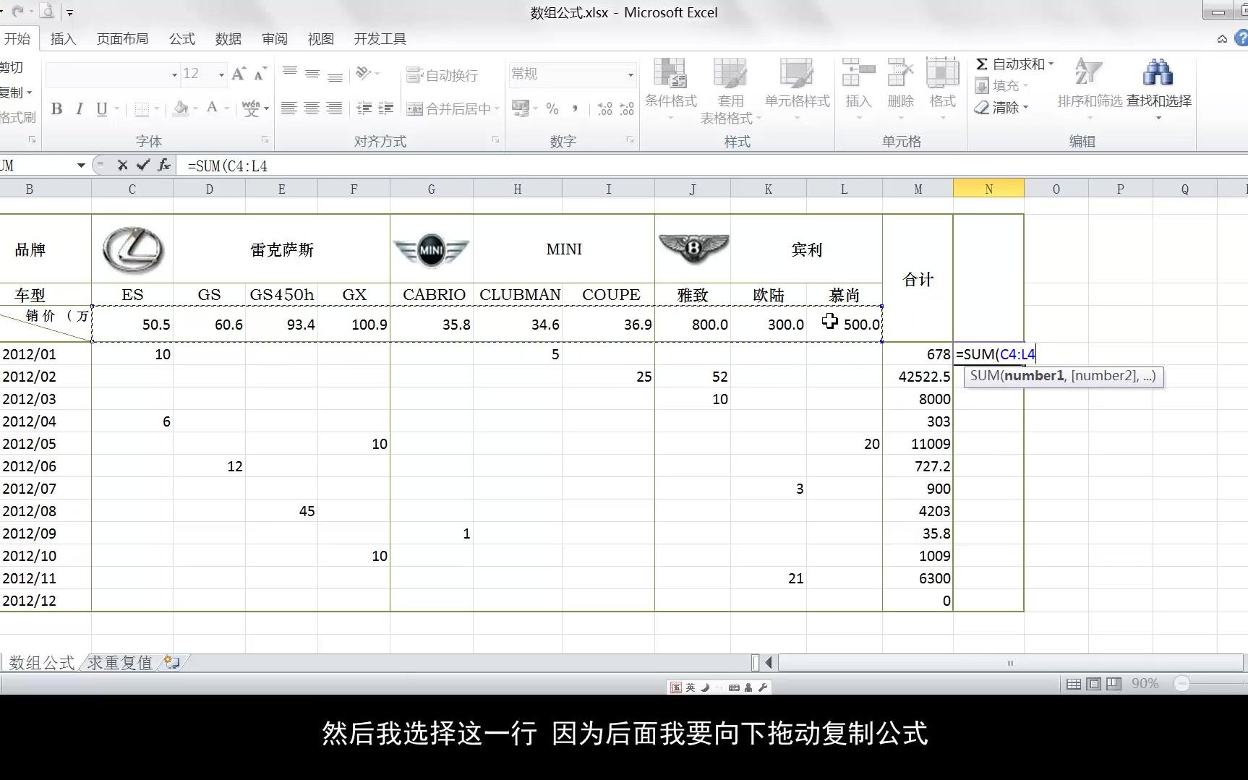Open the Name Box dropdown
The image size is (1248, 780).
click(81, 166)
